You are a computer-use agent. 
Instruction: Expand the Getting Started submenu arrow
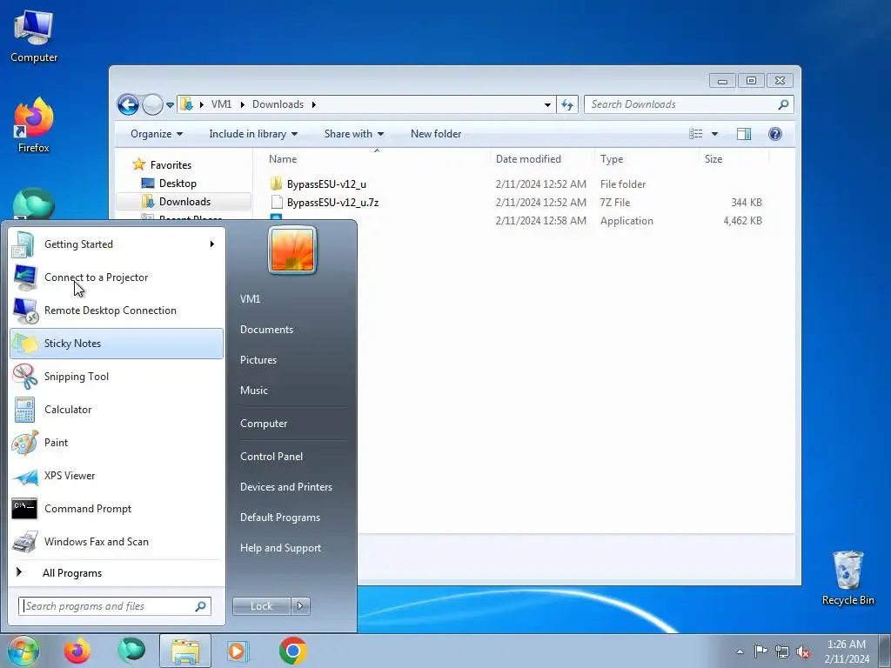click(212, 244)
